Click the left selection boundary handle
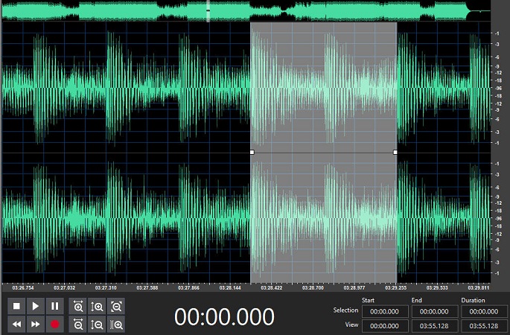The width and height of the screenshot is (510, 335). tap(252, 152)
